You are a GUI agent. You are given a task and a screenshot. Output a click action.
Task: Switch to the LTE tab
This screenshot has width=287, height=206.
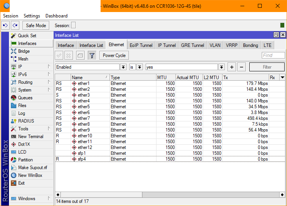(x=268, y=45)
